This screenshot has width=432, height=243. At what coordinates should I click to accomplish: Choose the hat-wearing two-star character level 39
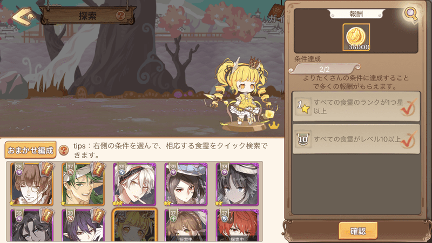(186, 184)
